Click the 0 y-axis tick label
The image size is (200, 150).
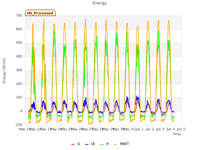coord(21,111)
